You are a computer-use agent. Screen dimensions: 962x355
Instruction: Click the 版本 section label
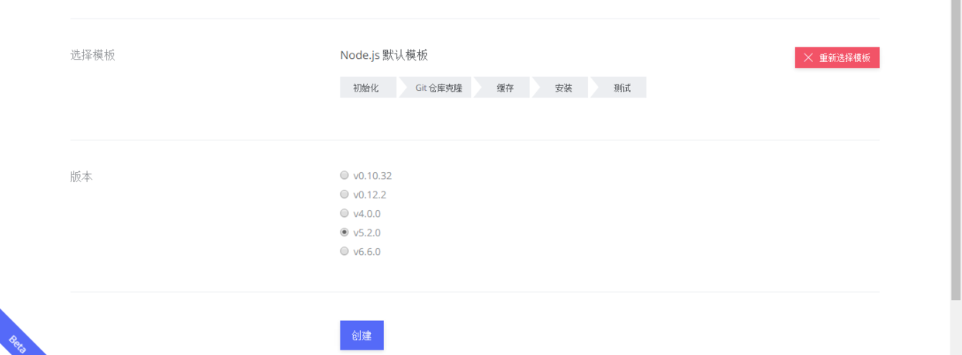point(81,177)
